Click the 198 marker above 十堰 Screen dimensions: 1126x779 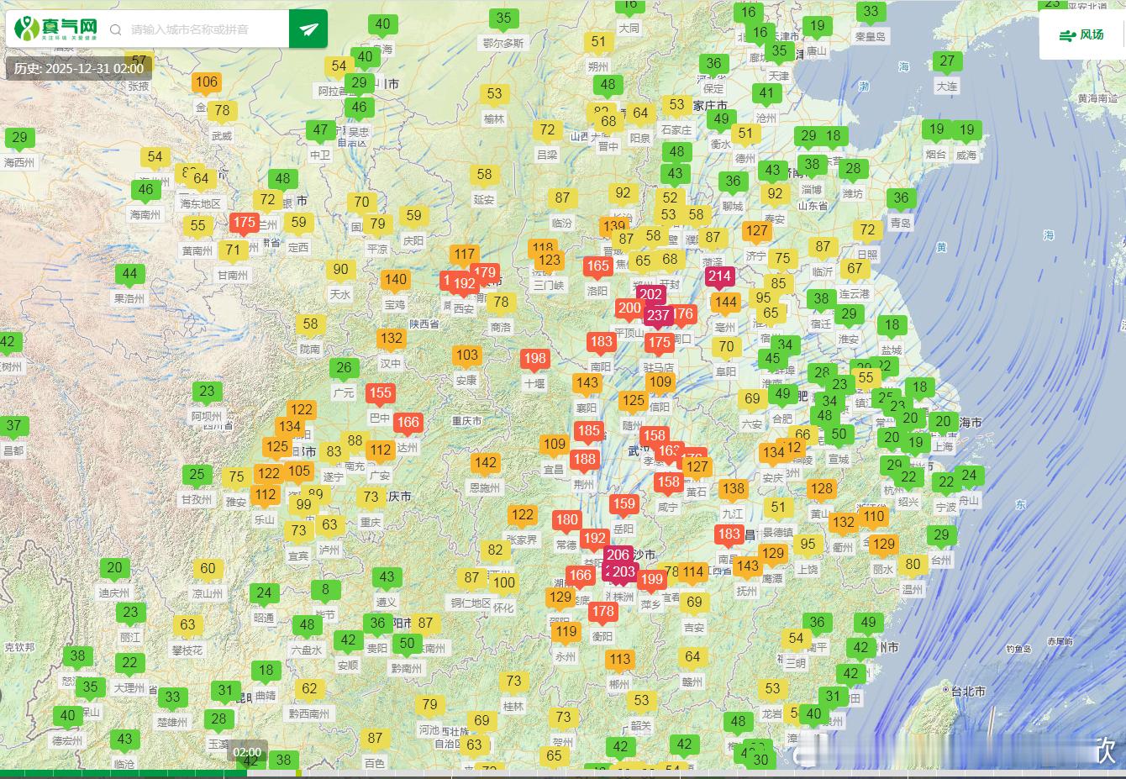click(534, 360)
